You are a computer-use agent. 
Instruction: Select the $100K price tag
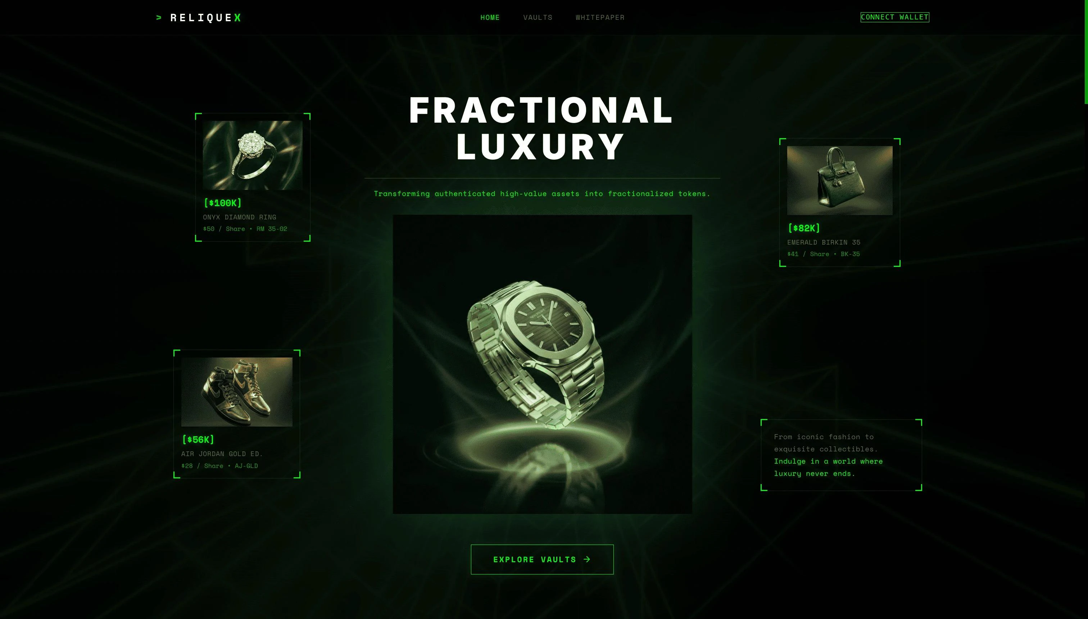(222, 203)
